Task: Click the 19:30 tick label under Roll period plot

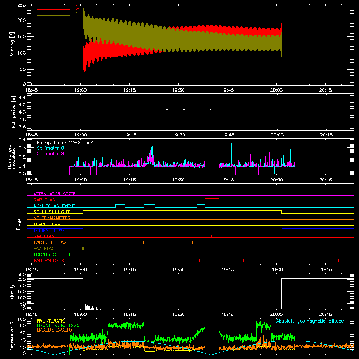Action: click(179, 135)
